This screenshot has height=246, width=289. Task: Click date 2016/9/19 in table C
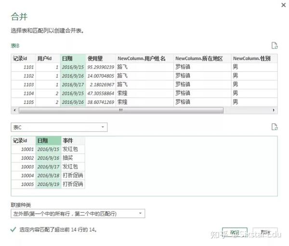pos(48,184)
